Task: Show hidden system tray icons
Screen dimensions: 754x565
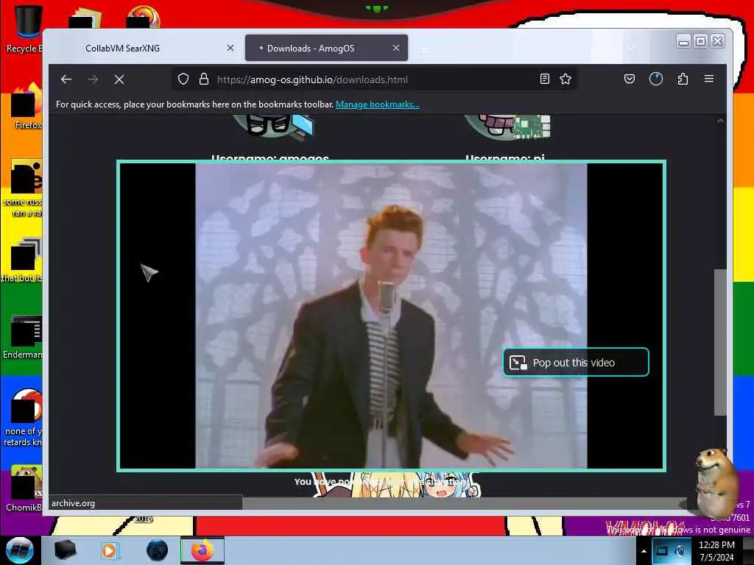Action: coord(644,551)
